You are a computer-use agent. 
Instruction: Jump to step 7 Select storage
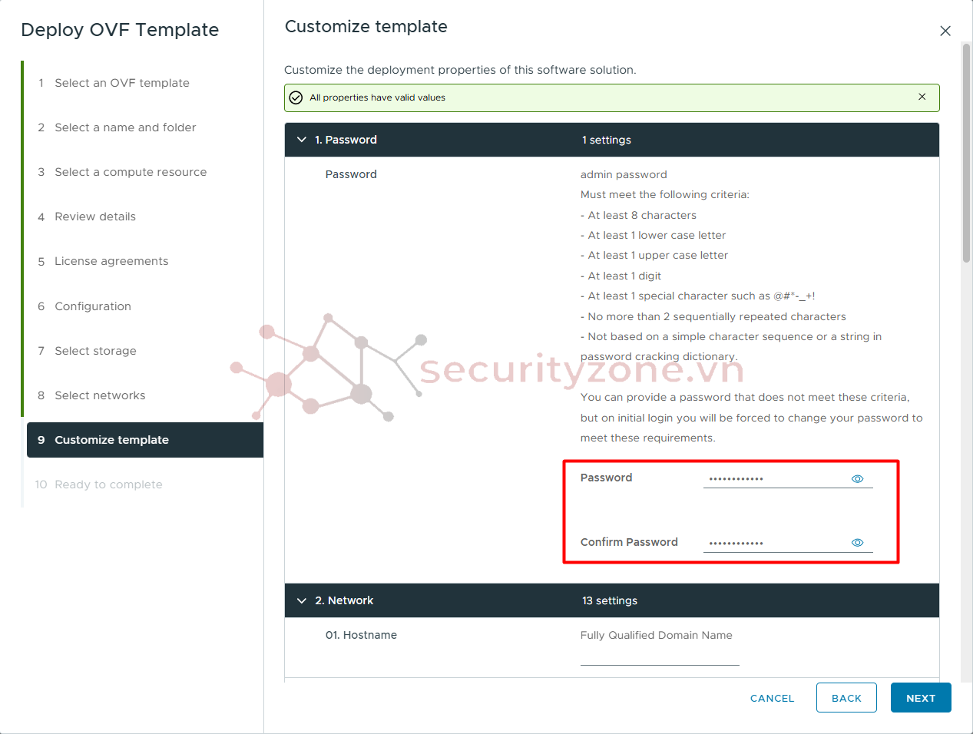pyautogui.click(x=96, y=351)
